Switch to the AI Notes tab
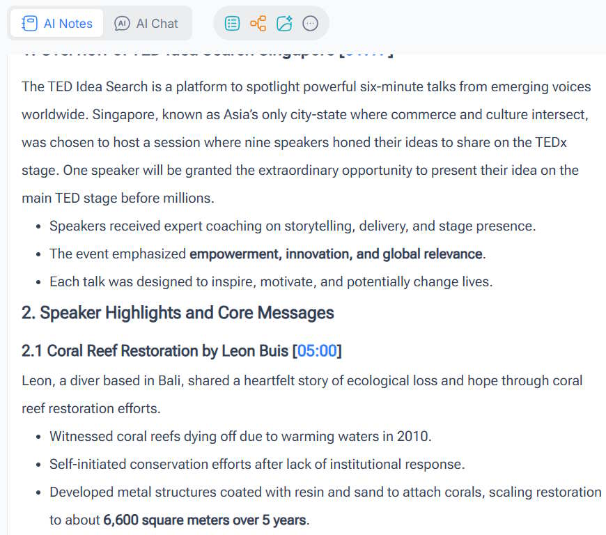606x535 pixels. click(x=57, y=24)
